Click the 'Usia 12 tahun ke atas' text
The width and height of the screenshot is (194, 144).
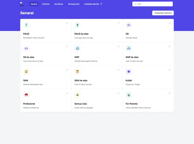[134, 61]
